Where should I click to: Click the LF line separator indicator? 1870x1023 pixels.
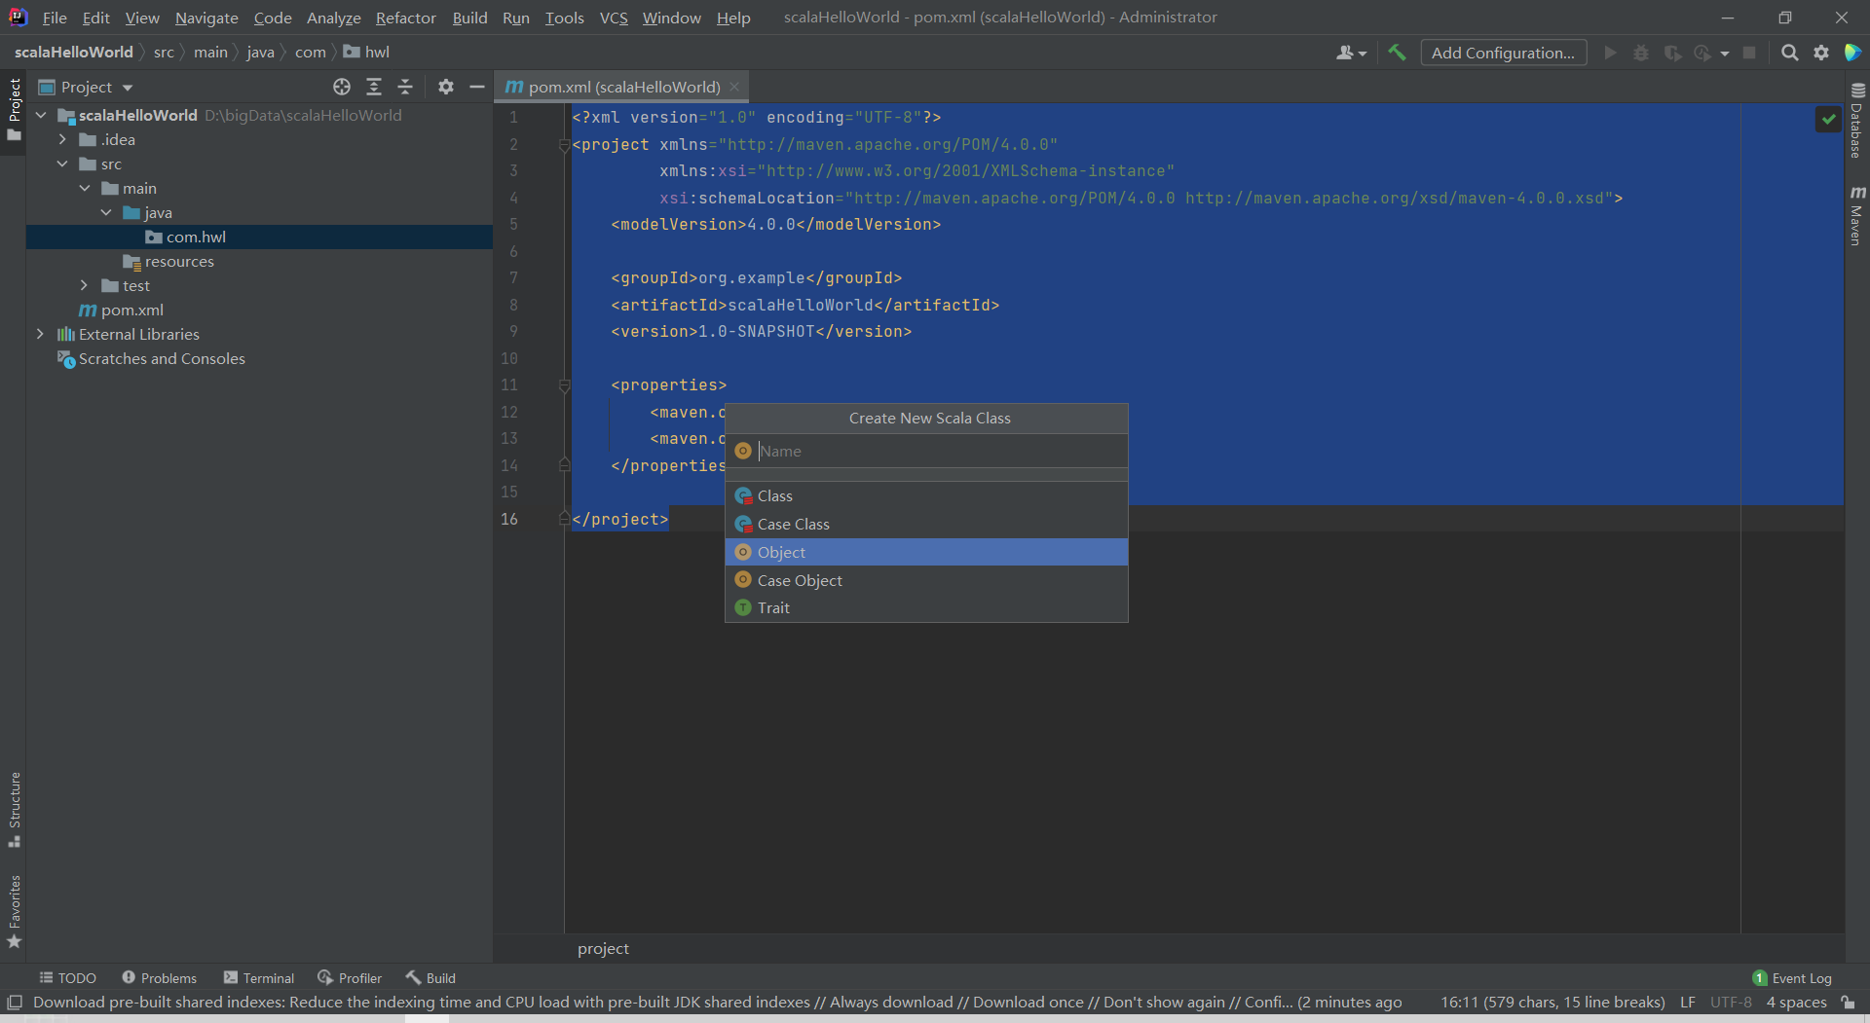click(1688, 1003)
